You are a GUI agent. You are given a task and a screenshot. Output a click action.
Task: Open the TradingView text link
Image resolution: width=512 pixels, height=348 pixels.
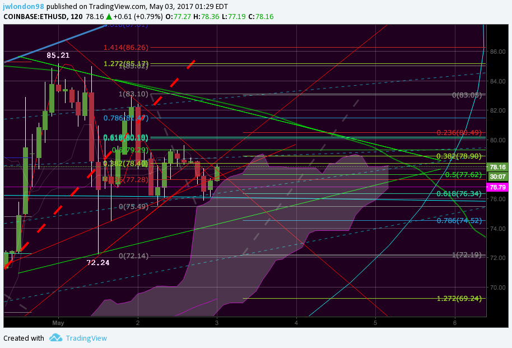[86, 338]
